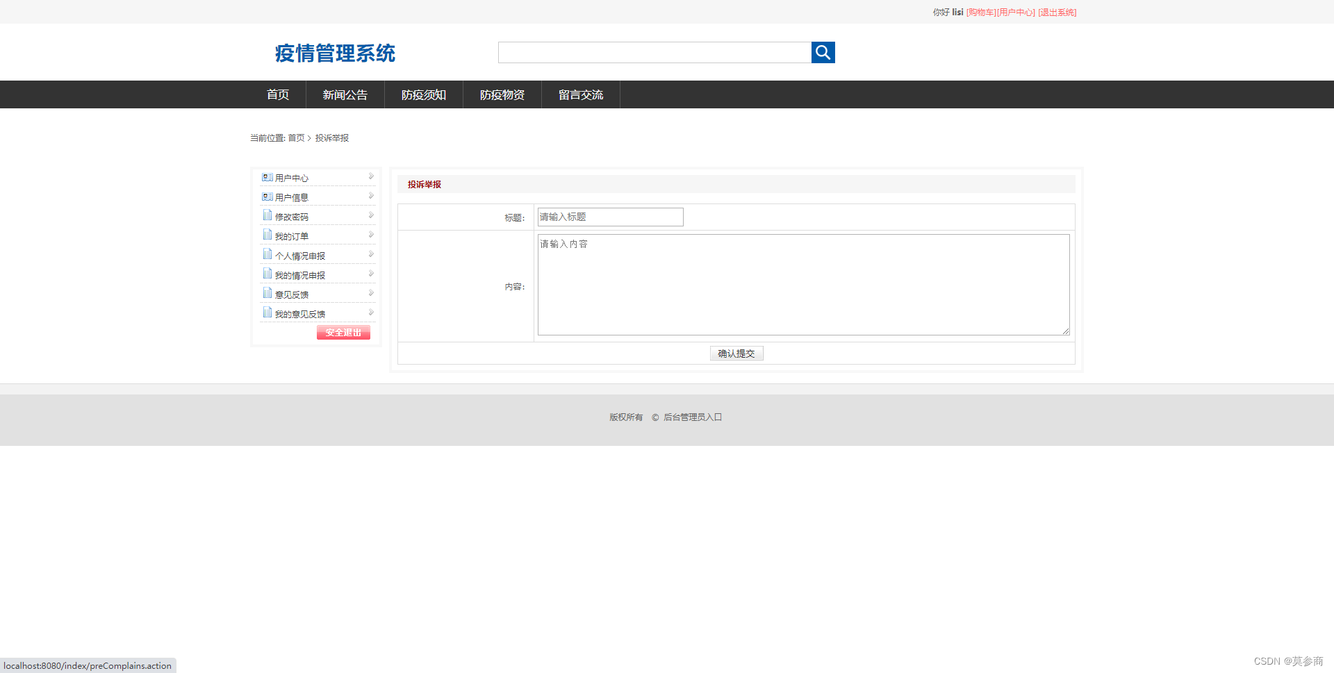Click the document icon beside 意见反馈
This screenshot has width=1334, height=673.
pos(267,293)
